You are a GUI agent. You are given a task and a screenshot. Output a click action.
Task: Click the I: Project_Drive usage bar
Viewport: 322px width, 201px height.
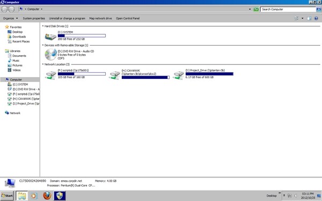click(x=209, y=74)
